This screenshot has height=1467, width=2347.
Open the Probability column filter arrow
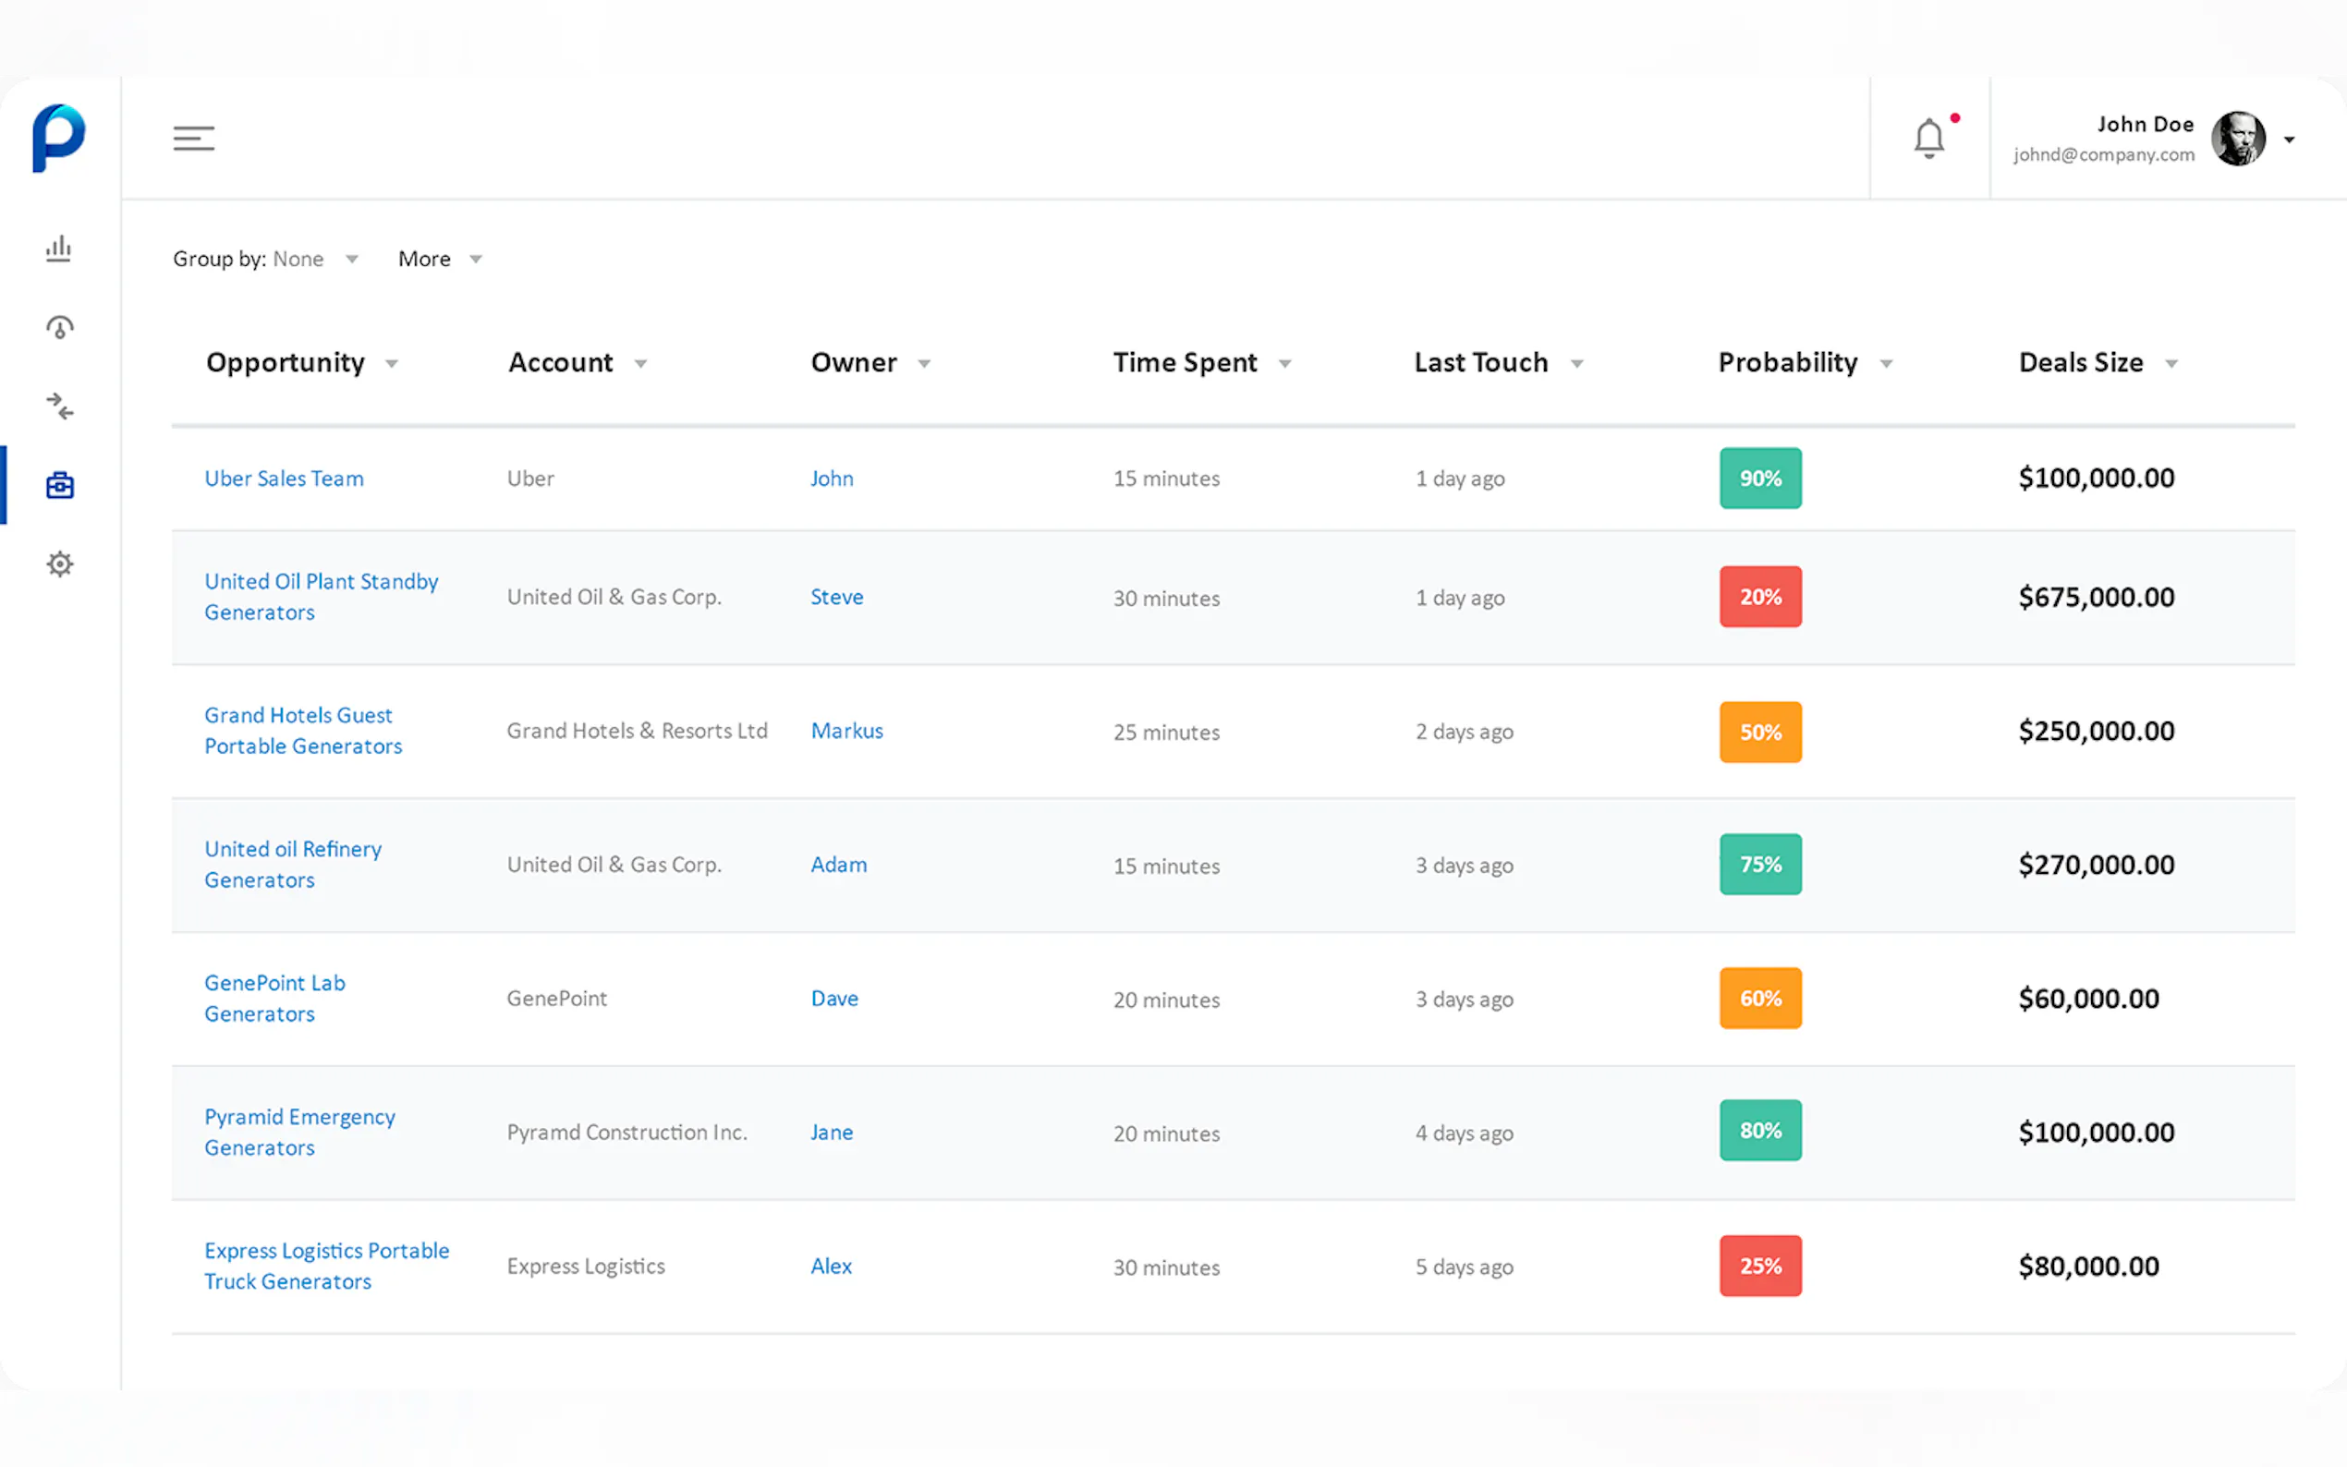click(1886, 364)
